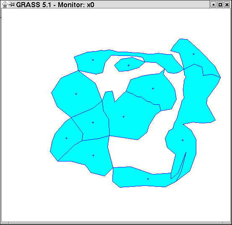
Task: Click the centroid in the leftmost large polygon
Action: pyautogui.click(x=76, y=94)
